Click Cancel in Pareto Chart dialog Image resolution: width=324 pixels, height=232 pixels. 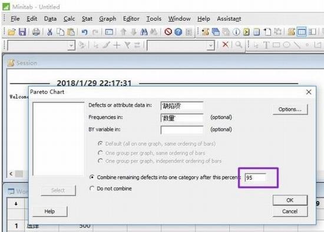[290, 211]
